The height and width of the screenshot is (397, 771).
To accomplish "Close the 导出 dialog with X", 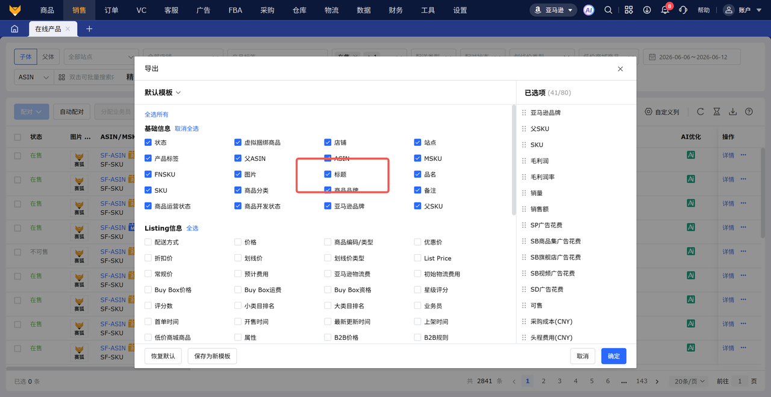I will click(x=620, y=69).
